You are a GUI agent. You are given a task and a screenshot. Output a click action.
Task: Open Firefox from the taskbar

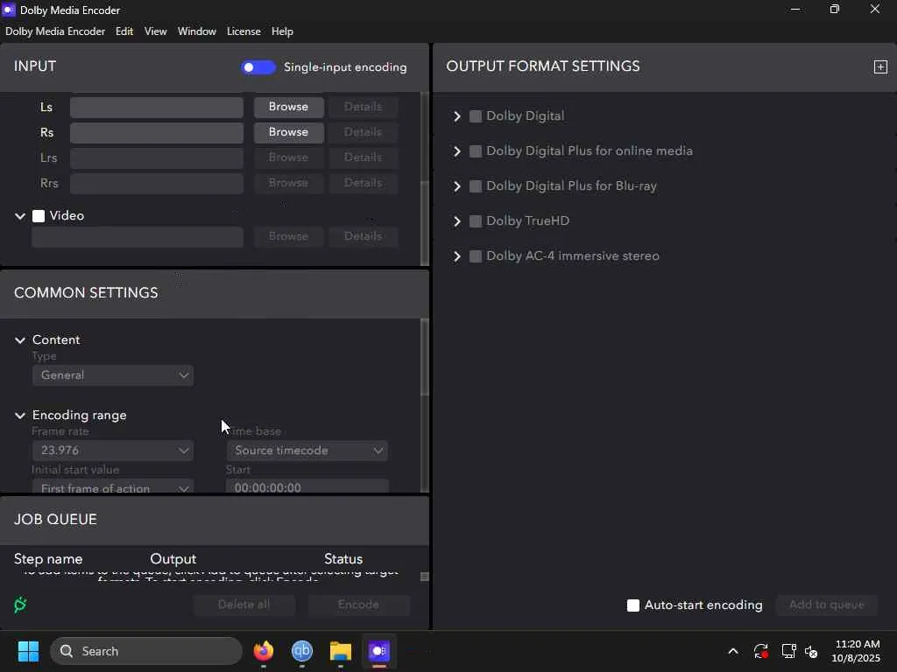click(264, 651)
